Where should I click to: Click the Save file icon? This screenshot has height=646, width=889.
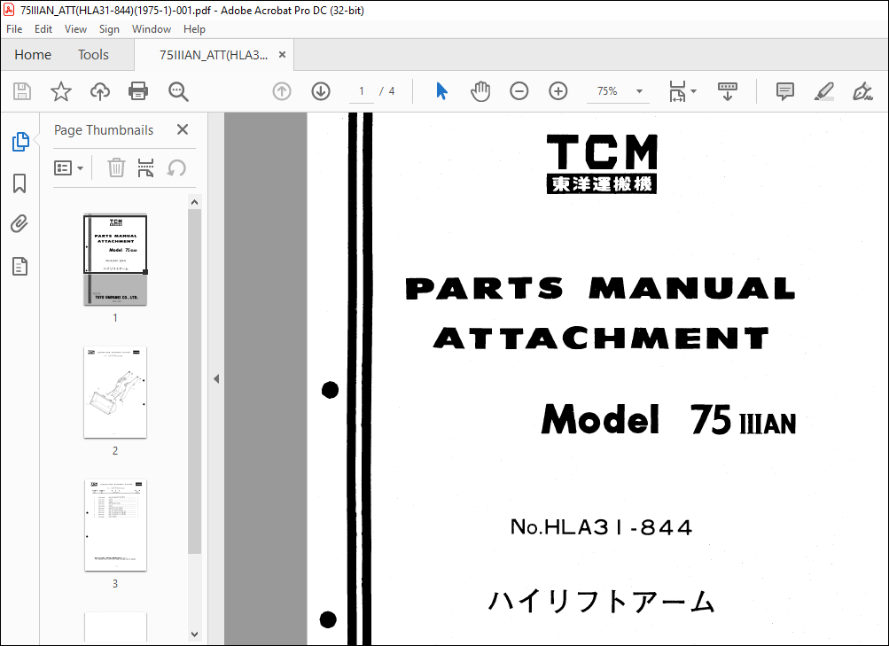pos(22,91)
